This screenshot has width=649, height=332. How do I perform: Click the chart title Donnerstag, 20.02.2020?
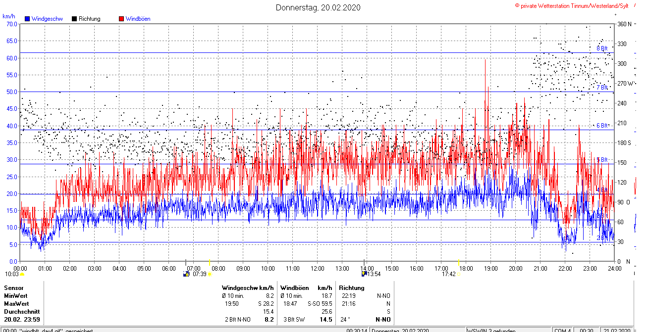pos(318,7)
